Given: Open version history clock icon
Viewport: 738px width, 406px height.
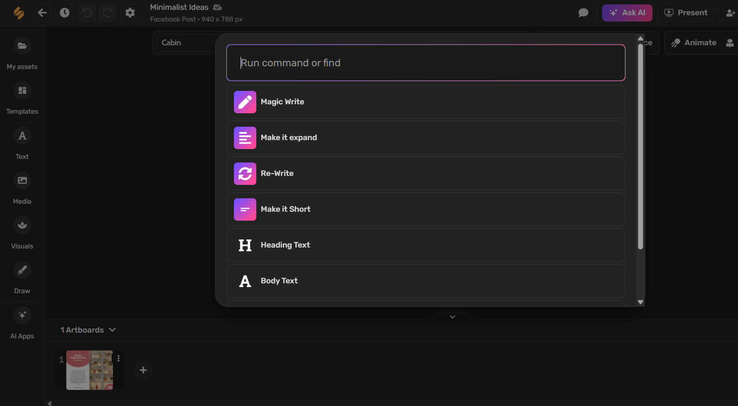Looking at the screenshot, I should pyautogui.click(x=65, y=13).
